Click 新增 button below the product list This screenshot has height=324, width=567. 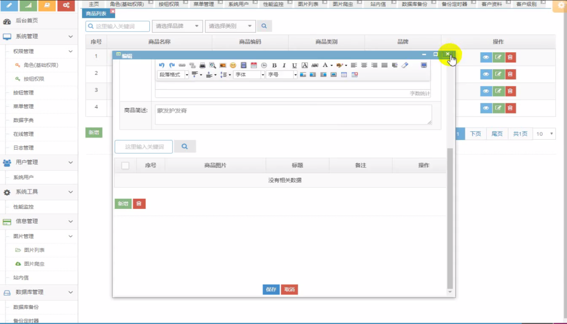click(x=94, y=132)
